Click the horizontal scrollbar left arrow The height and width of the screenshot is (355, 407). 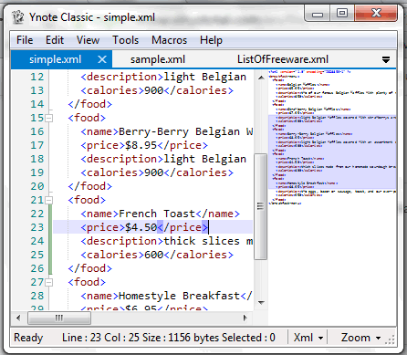(18, 318)
